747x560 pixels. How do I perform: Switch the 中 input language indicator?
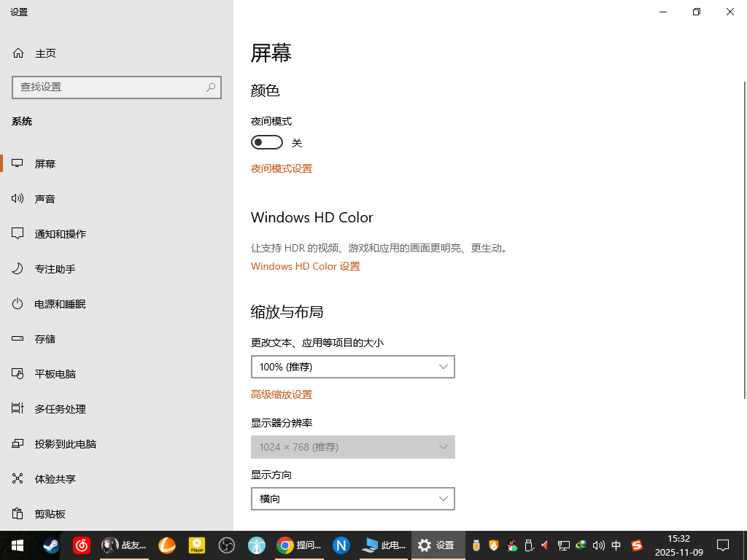click(x=616, y=545)
